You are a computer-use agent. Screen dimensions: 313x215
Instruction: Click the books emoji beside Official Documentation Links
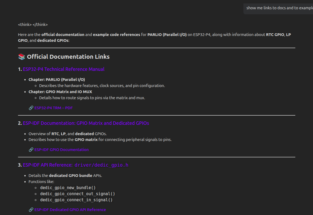point(21,57)
